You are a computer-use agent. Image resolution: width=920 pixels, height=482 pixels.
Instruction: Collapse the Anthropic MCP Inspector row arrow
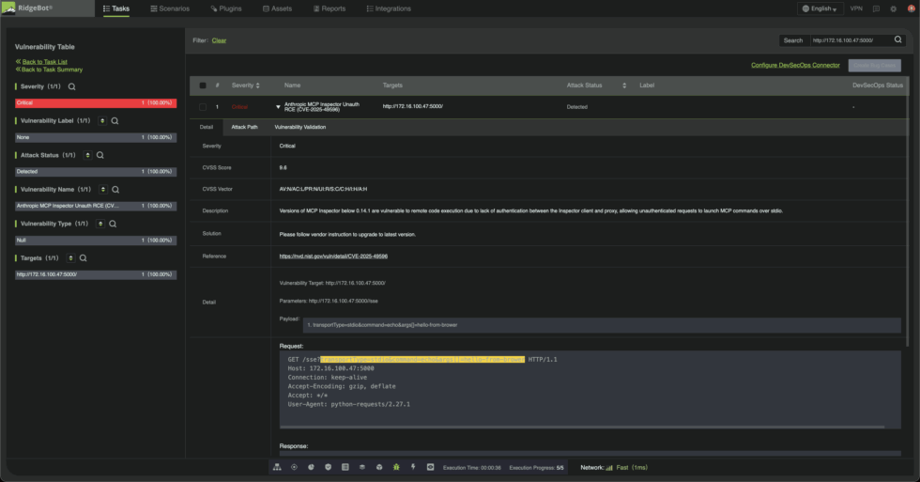click(278, 107)
